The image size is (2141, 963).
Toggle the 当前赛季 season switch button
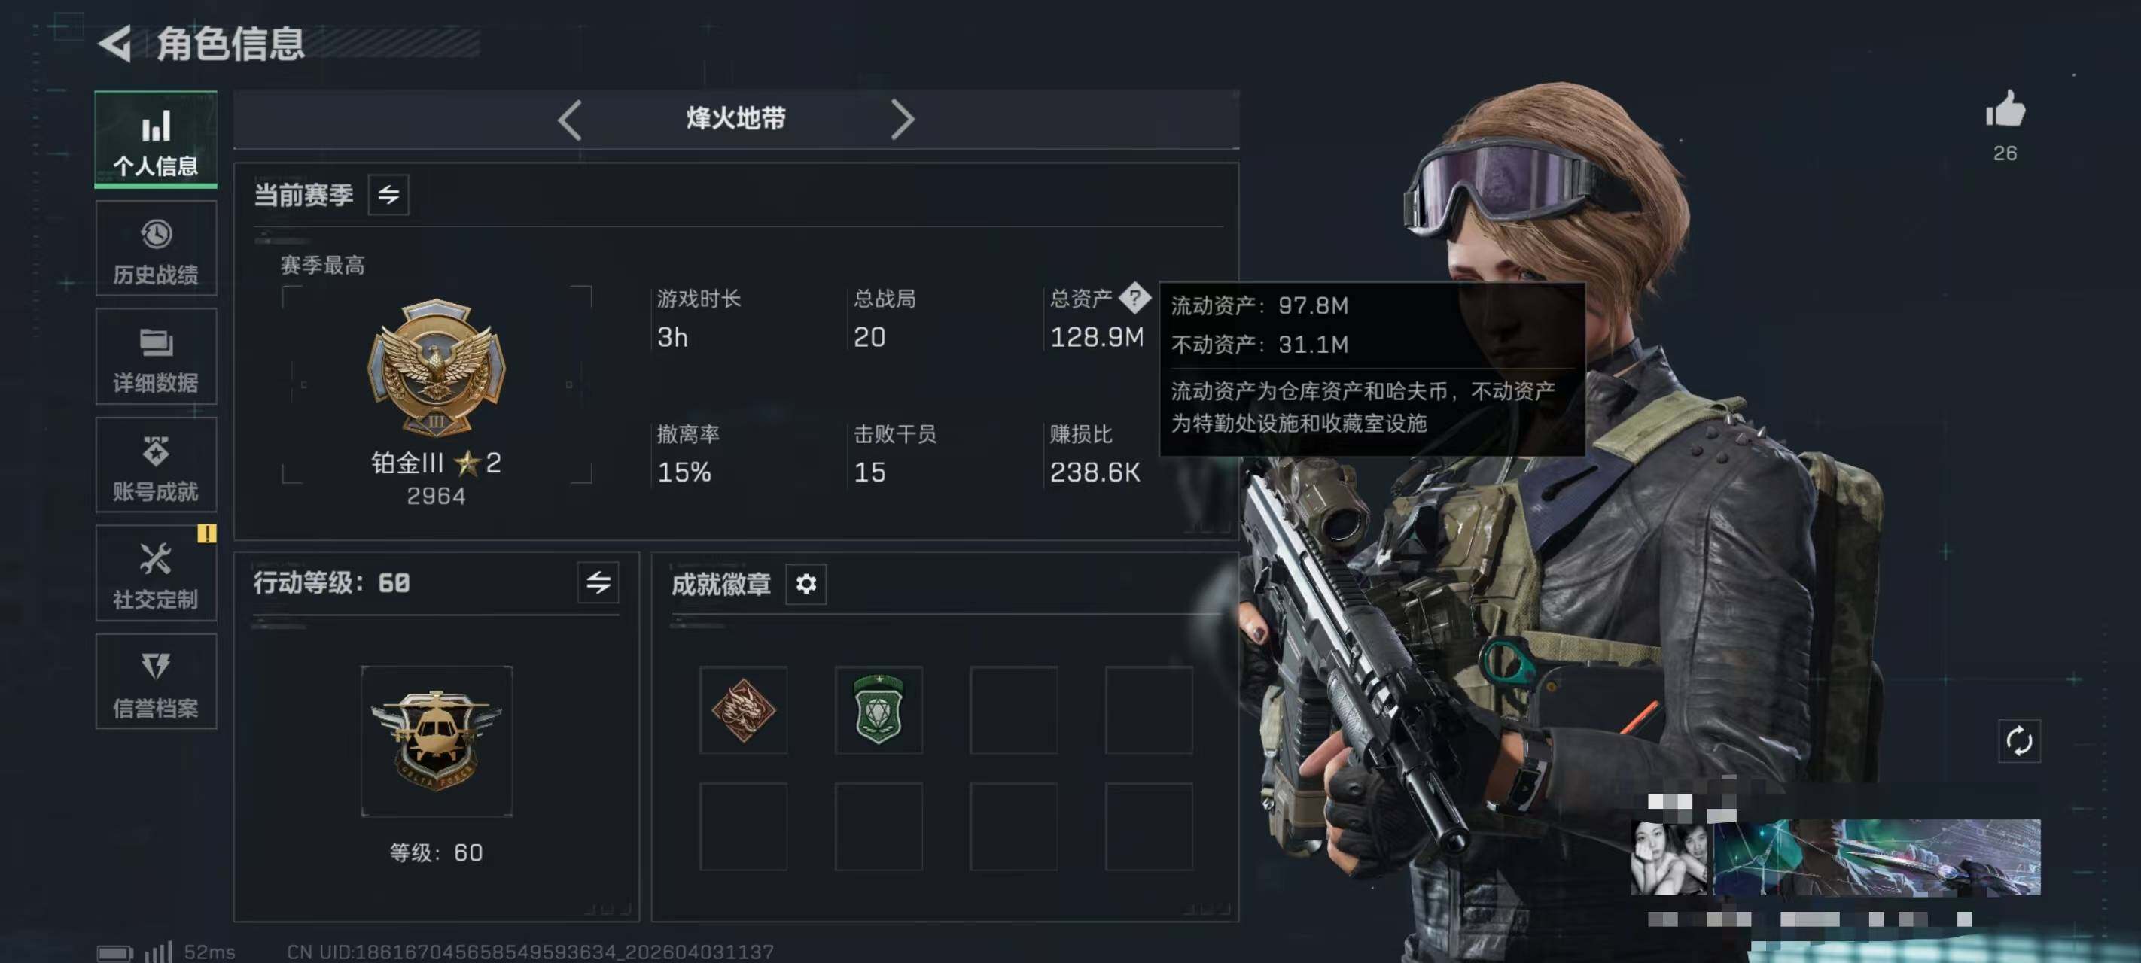388,196
